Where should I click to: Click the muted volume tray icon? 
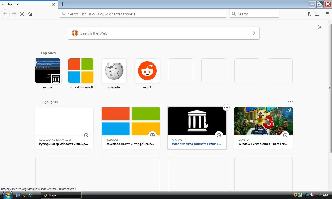click(x=312, y=195)
